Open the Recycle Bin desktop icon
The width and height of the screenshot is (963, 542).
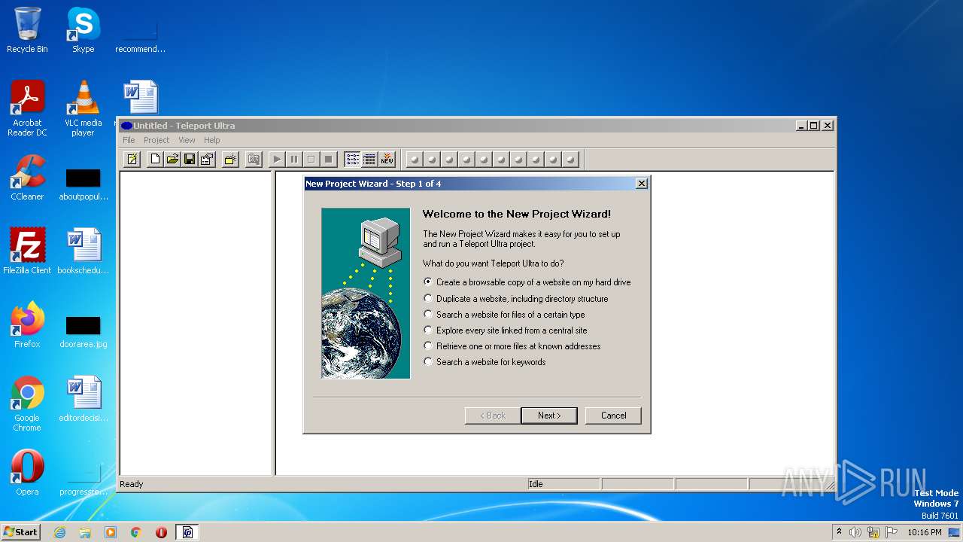(27, 30)
